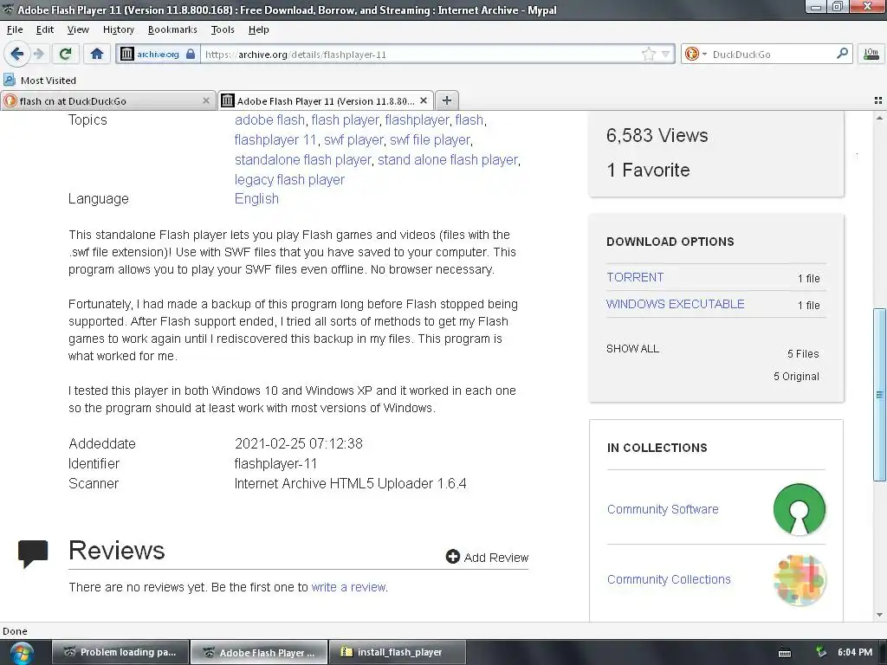The image size is (887, 665).
Task: Click the taskbar clock showing 6:04 PM
Action: 855,652
